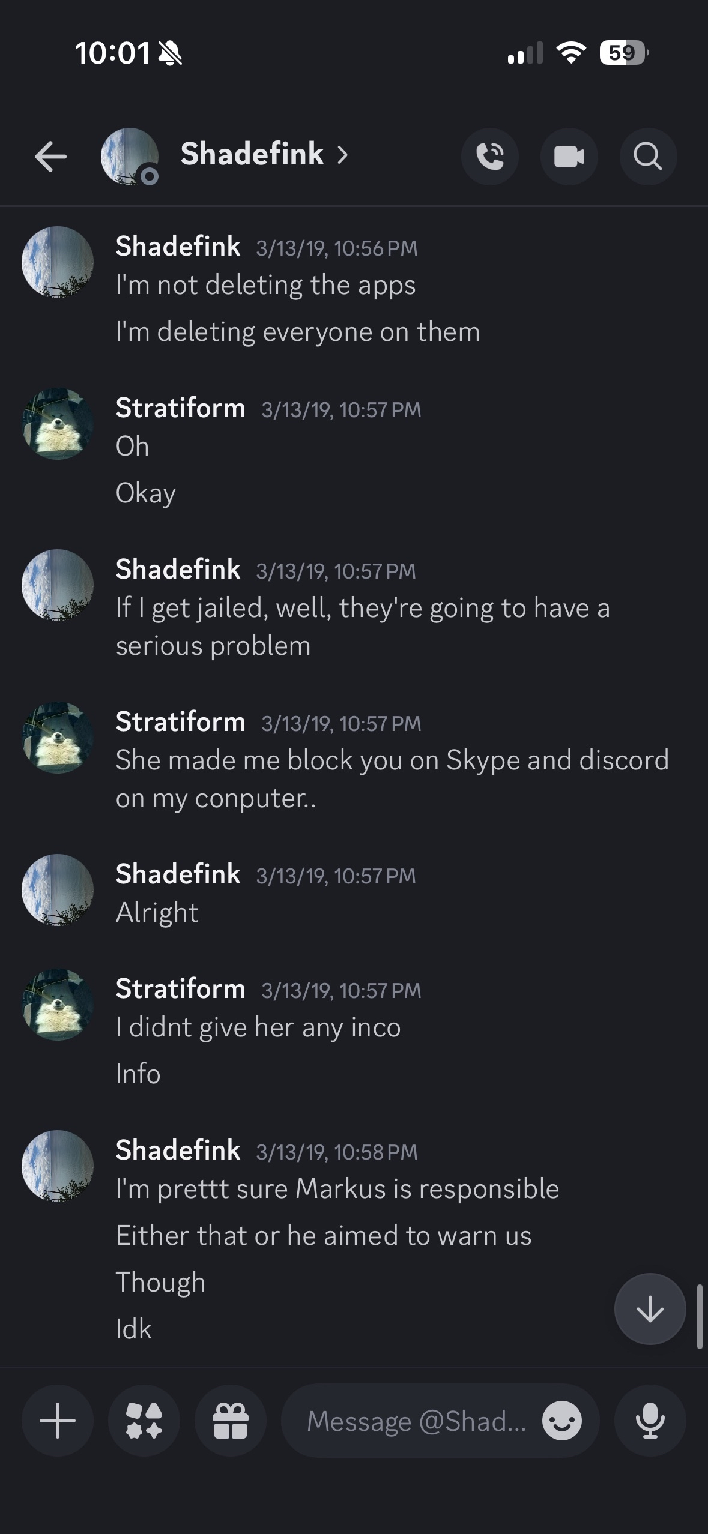Go back to the DM list

tap(52, 156)
